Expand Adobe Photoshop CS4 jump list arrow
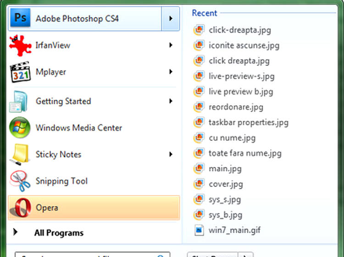The image size is (344, 257). (x=171, y=19)
